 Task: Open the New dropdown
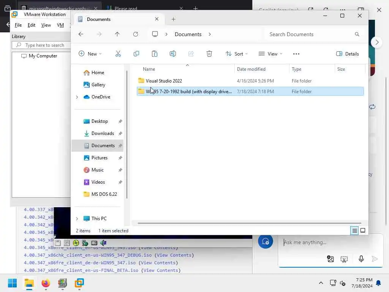[90, 54]
